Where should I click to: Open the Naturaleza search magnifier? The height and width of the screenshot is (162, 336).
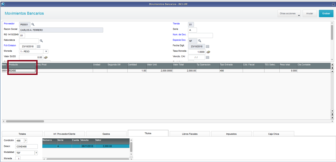[x=41, y=41]
